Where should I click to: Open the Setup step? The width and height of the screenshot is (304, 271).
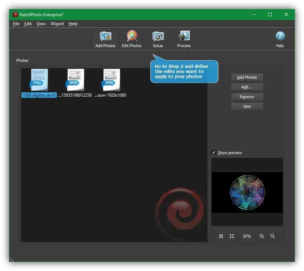158,39
